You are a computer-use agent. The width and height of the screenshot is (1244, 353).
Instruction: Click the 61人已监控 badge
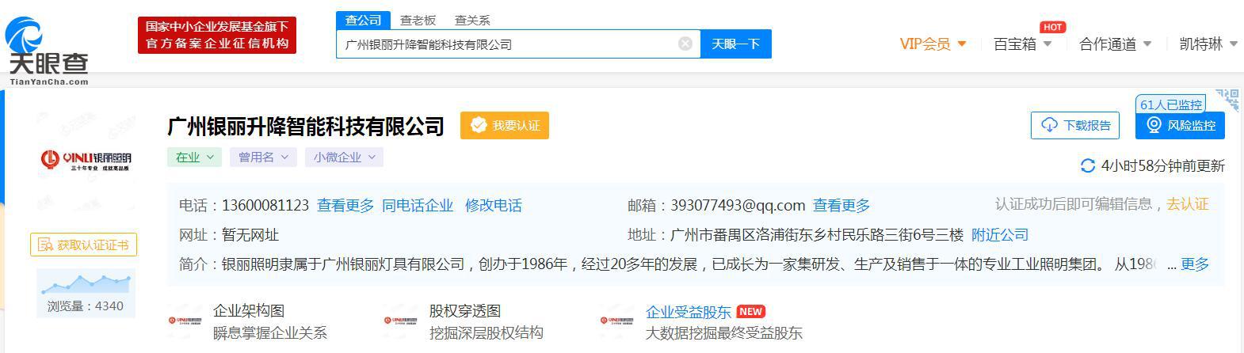click(1171, 104)
